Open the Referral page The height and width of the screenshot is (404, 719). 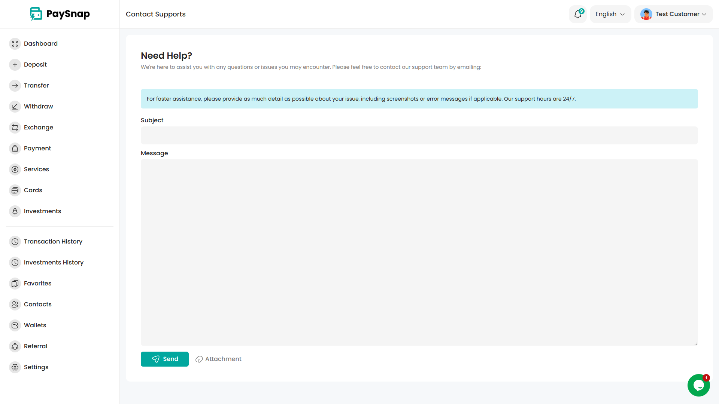coord(36,346)
